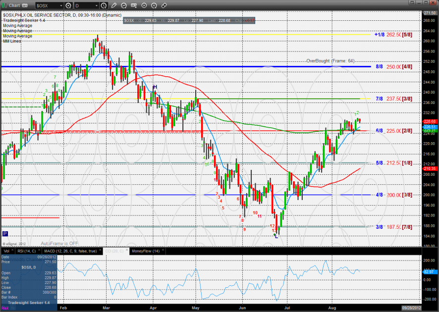This screenshot has height=312, width=439.
Task: Close the MoneyFlow (14) study tab
Action: (163, 250)
